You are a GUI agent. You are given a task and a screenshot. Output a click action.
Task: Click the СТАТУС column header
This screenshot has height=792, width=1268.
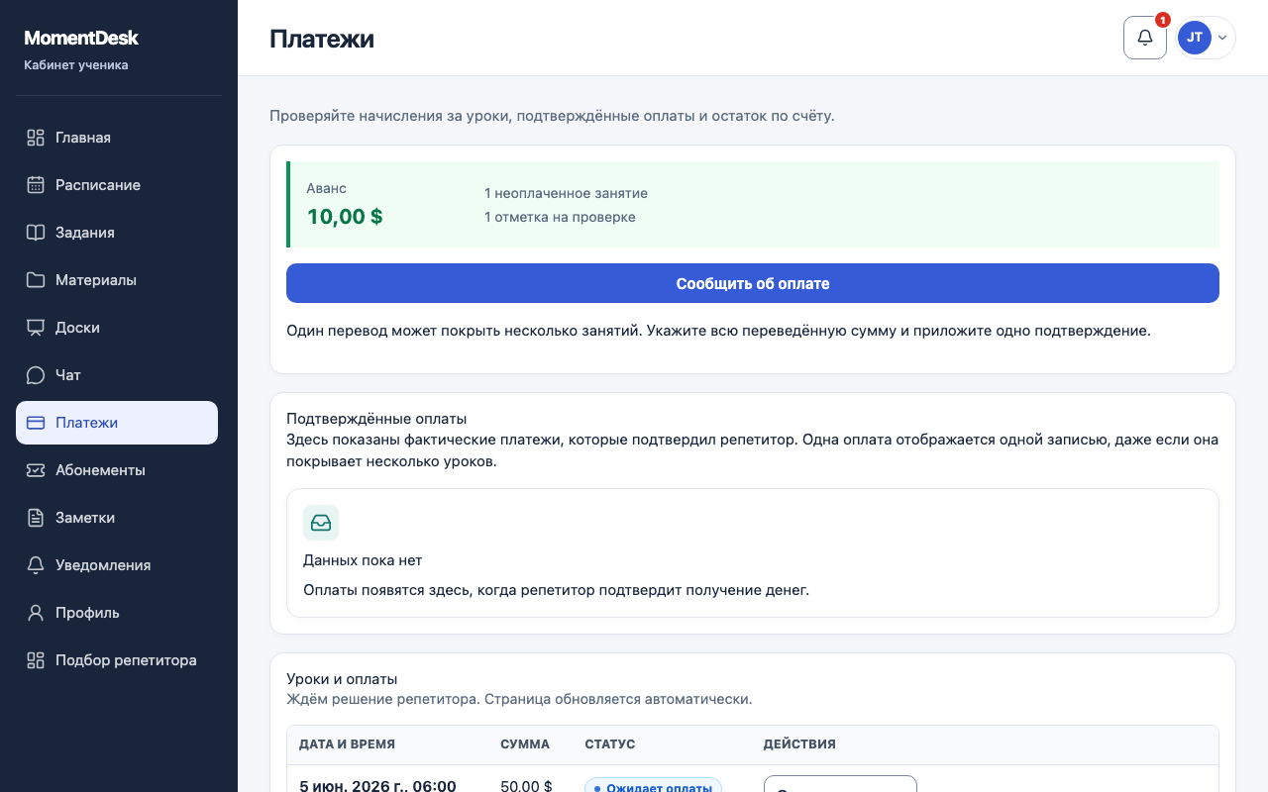click(x=610, y=744)
